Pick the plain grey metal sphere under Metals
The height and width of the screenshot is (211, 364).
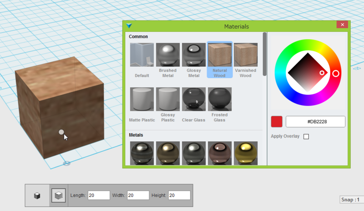(194, 153)
